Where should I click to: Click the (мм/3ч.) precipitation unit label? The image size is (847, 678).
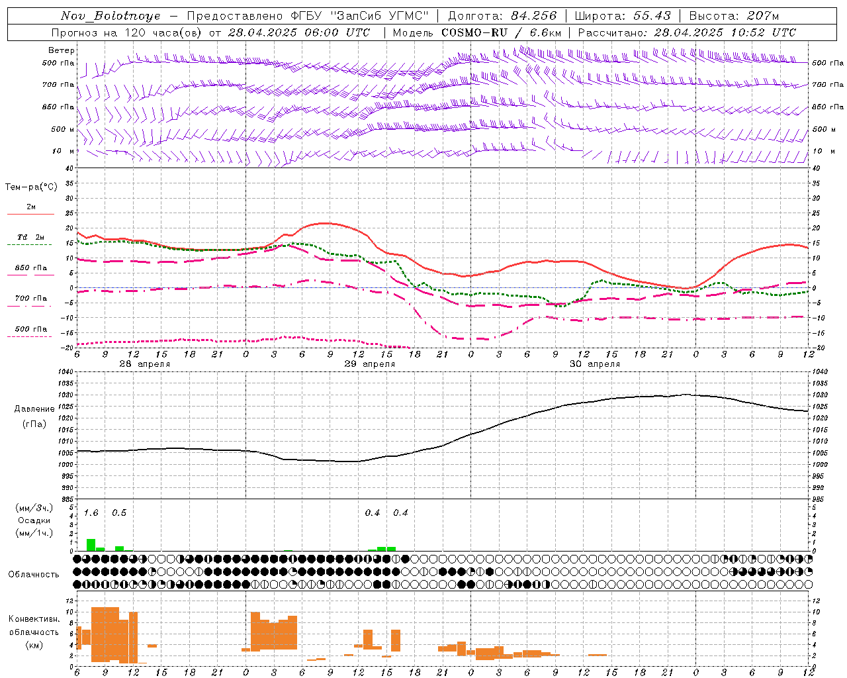click(x=34, y=508)
